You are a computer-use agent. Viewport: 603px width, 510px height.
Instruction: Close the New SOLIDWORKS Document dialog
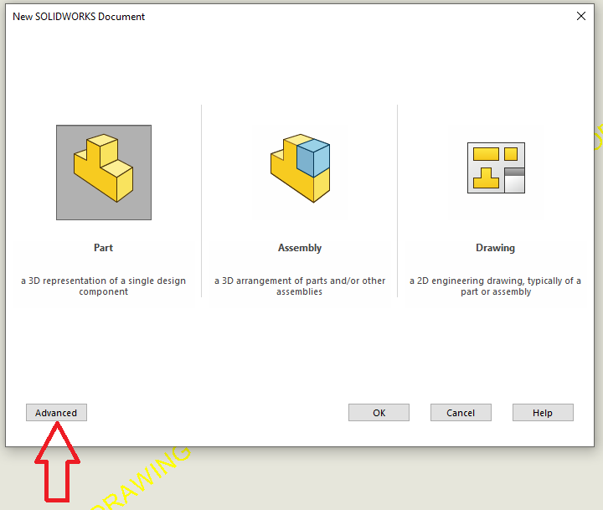(581, 16)
